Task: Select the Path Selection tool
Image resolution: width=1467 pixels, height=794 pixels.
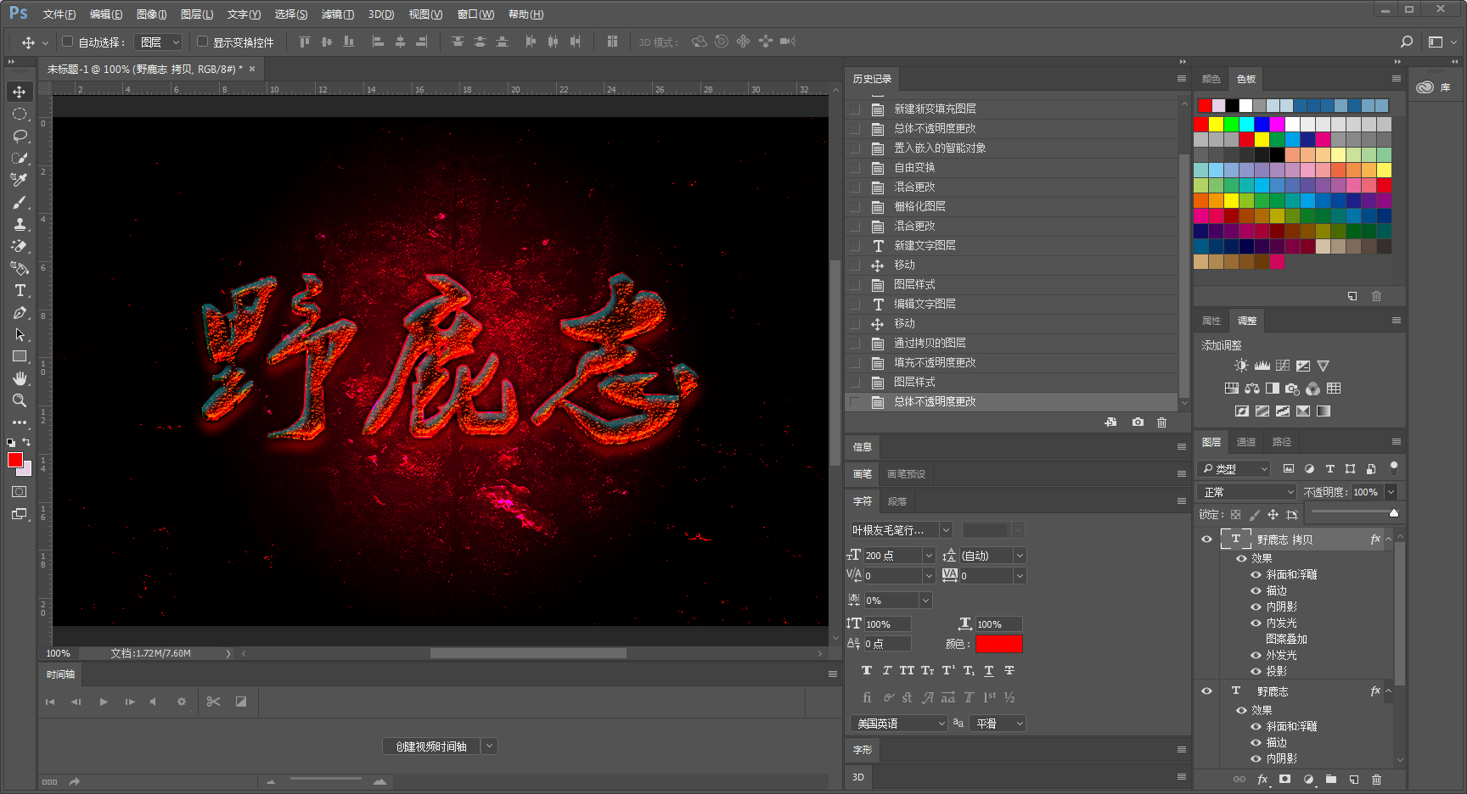Action: [x=20, y=334]
